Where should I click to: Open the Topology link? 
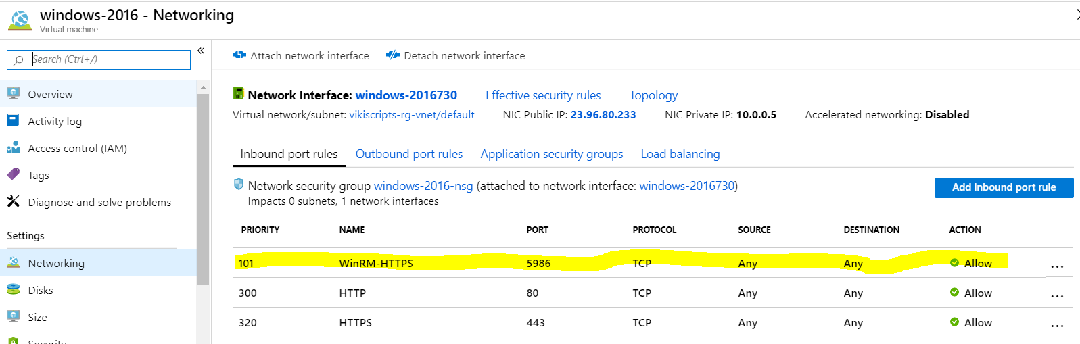pos(653,95)
